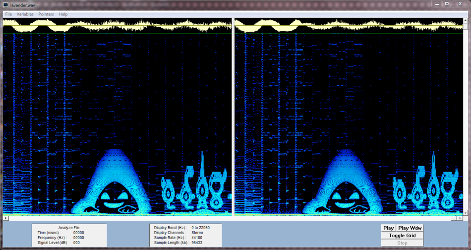Click the Play button

pos(388,228)
